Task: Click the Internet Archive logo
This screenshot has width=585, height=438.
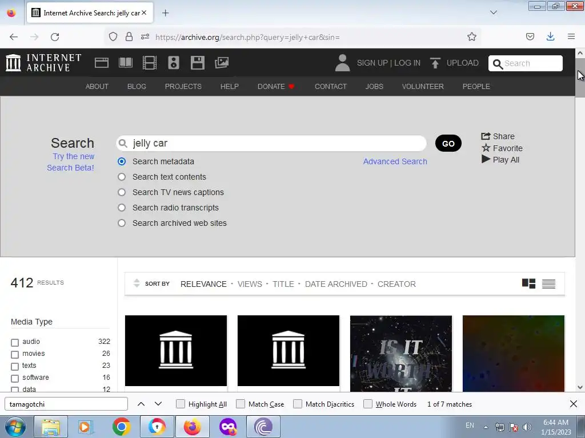Action: (x=43, y=63)
